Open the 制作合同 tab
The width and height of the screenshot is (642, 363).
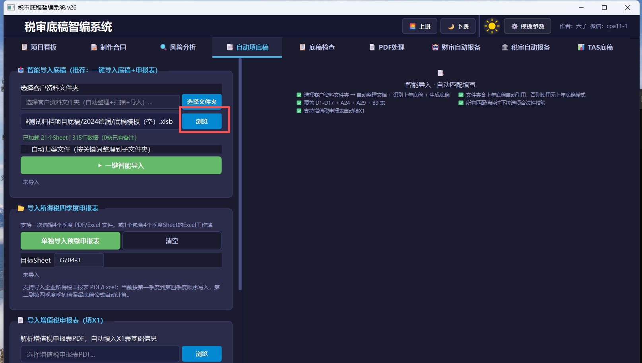pos(108,47)
